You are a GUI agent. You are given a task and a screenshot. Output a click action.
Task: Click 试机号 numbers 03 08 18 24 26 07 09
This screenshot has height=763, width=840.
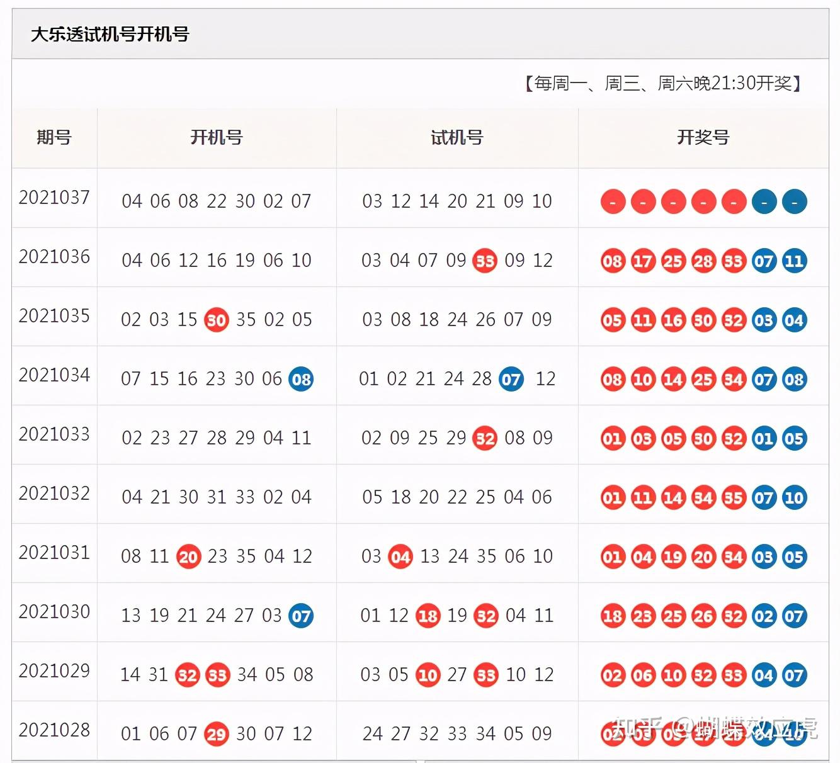point(457,320)
